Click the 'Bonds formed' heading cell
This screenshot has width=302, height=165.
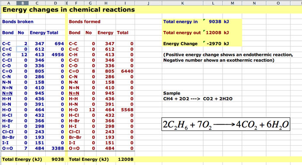point(85,21)
